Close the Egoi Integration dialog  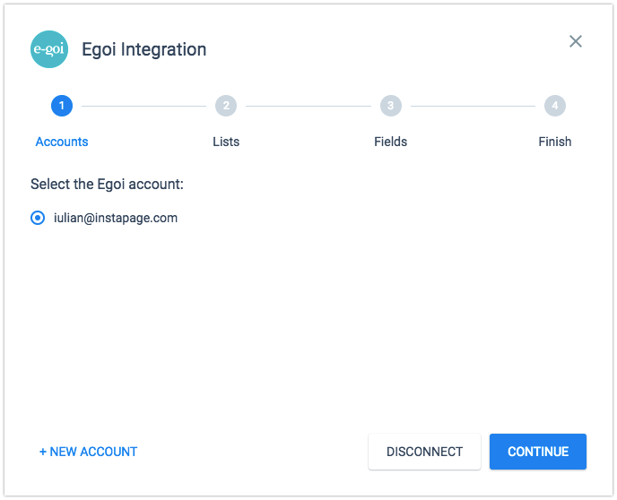(575, 41)
